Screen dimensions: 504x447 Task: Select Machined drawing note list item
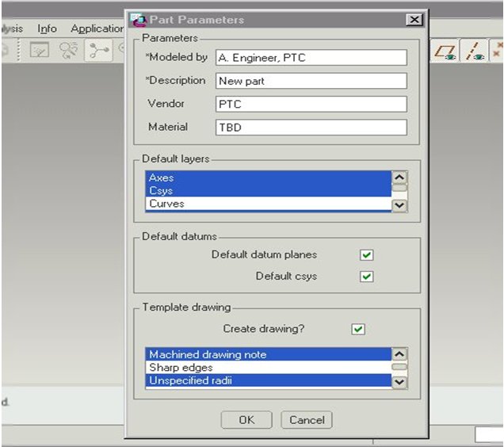click(x=269, y=354)
